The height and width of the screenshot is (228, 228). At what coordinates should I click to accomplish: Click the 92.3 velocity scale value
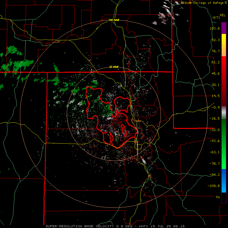[216, 40]
